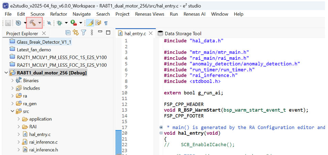This screenshot has height=155, width=328.
Task: Open the dropdown arrow beside the Build hammer
Action: point(40,23)
